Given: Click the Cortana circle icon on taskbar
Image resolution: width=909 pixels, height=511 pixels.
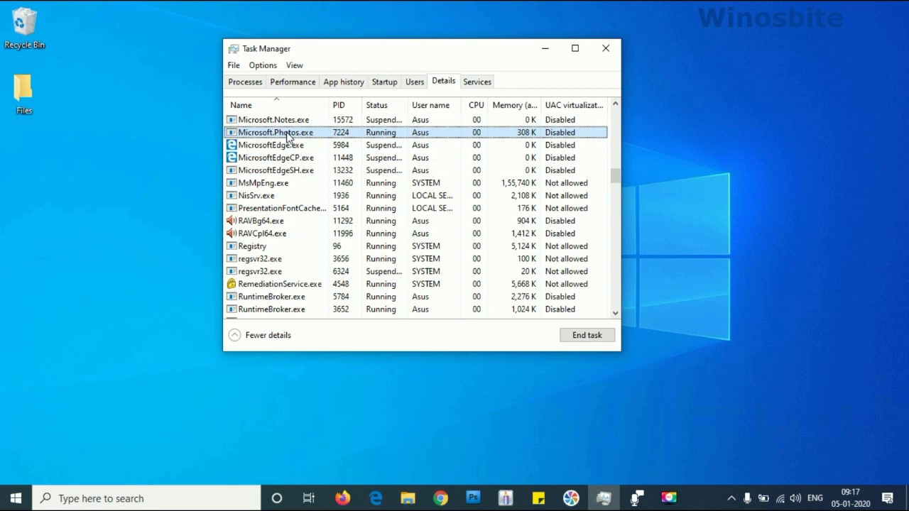Looking at the screenshot, I should (277, 498).
